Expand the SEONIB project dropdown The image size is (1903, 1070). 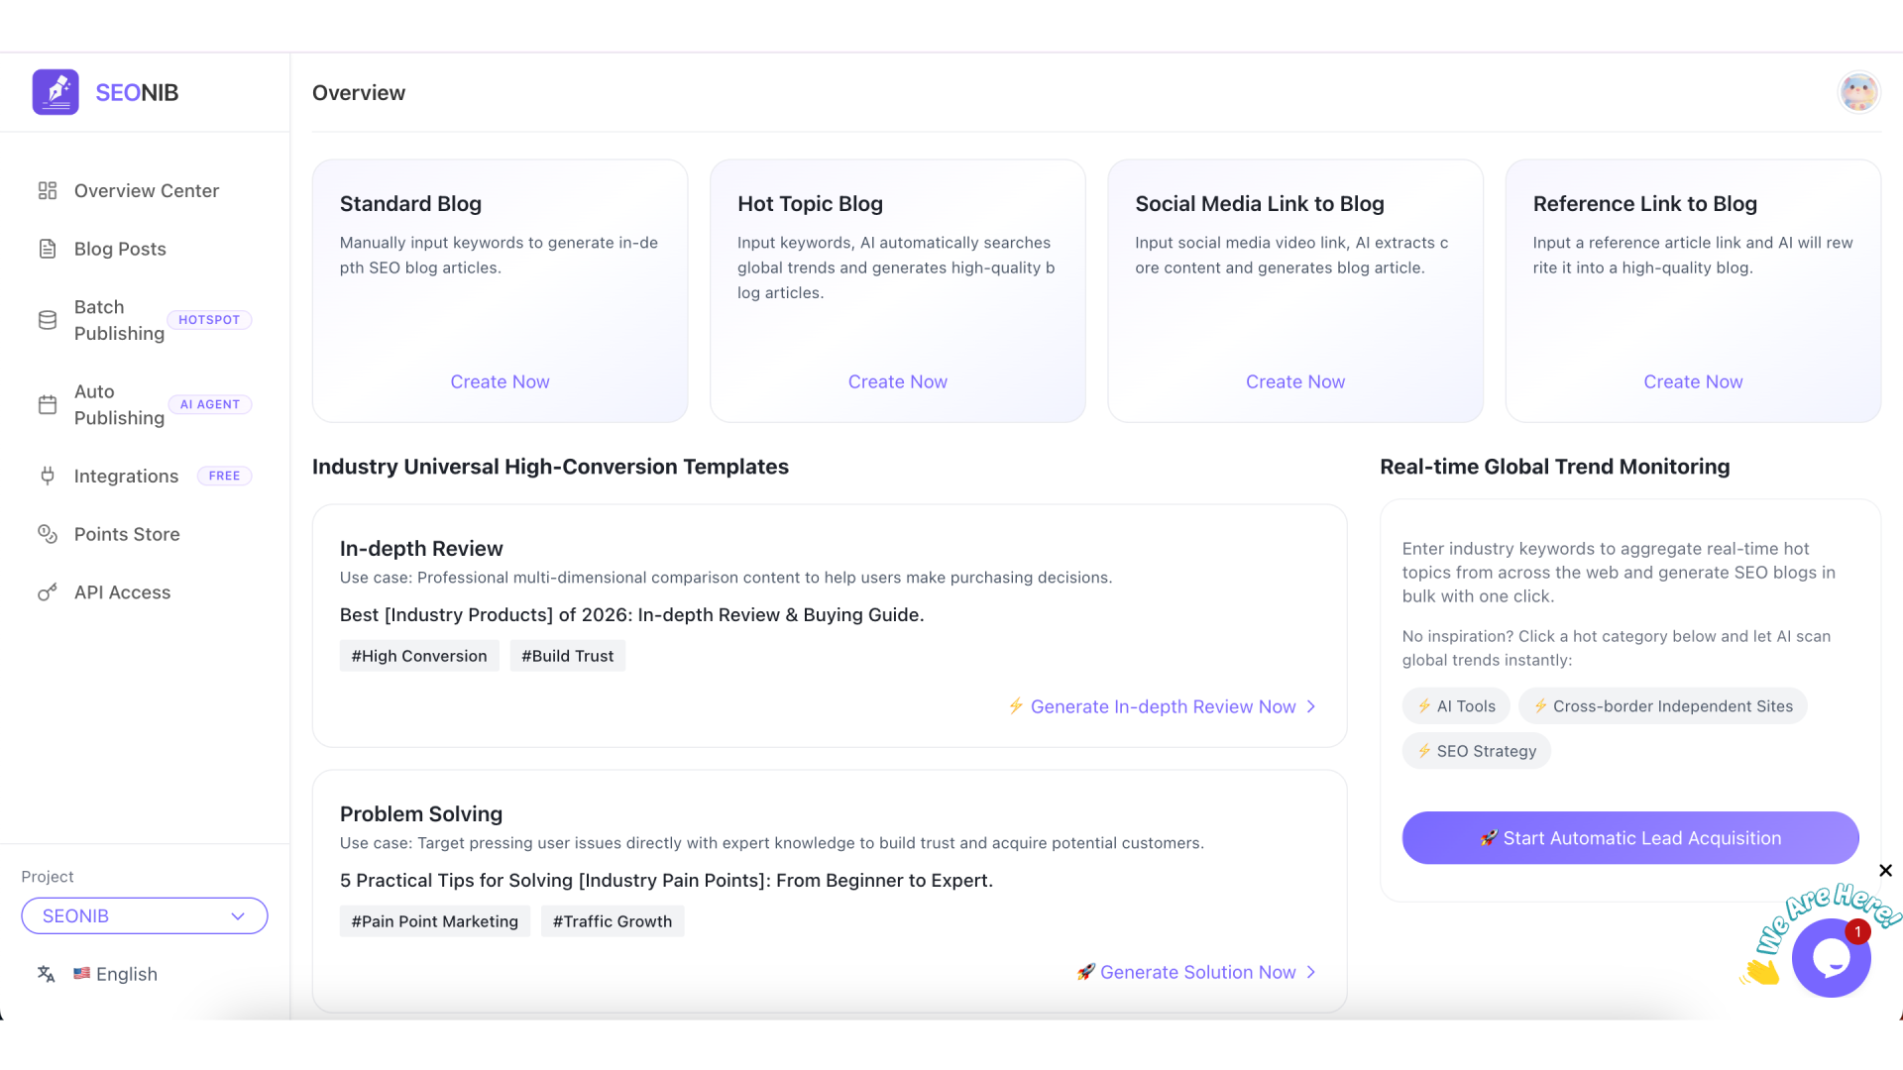[x=145, y=916]
